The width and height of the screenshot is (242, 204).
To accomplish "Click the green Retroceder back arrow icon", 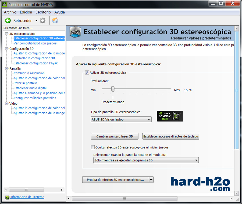I will pos(8,20).
